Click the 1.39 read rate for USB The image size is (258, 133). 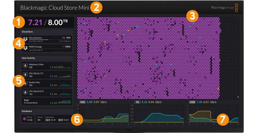coord(199,102)
